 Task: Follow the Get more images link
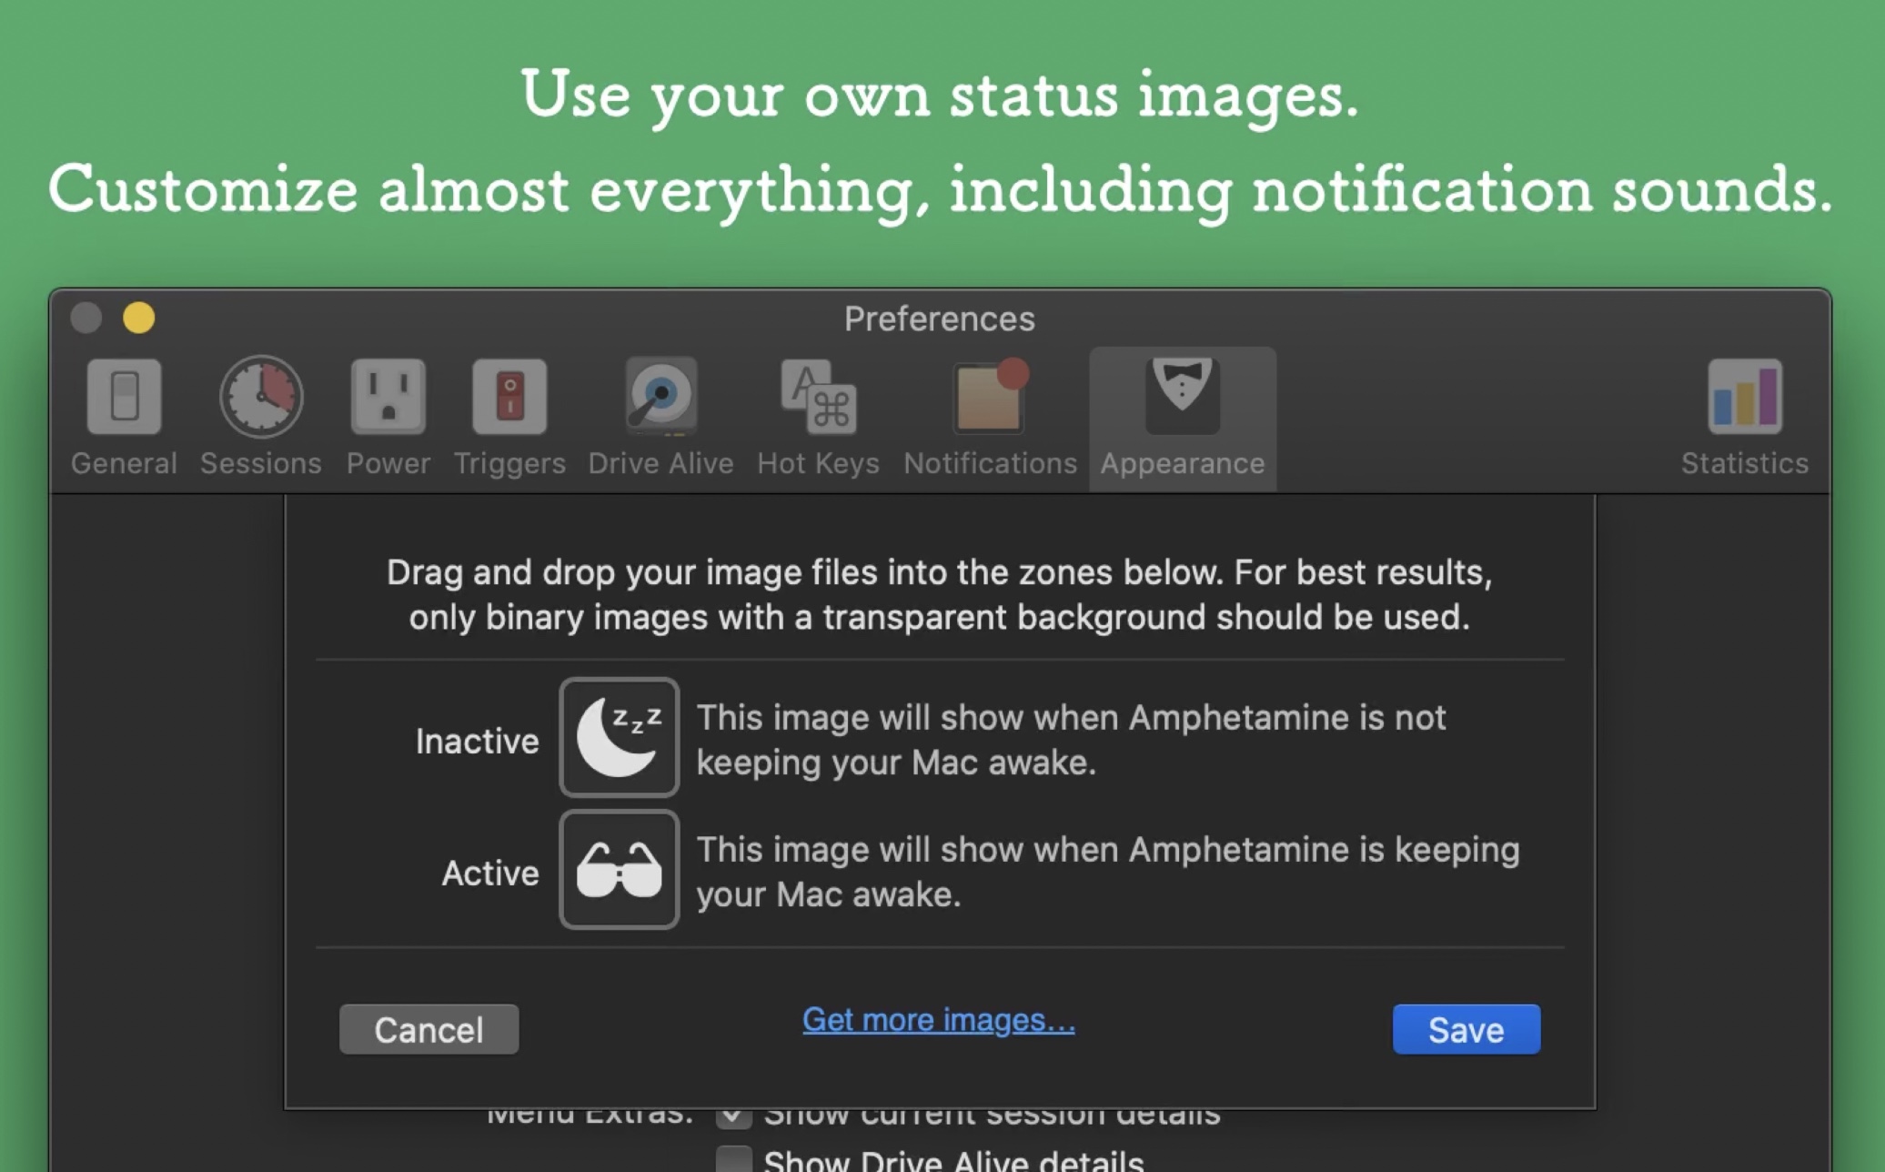(x=938, y=1020)
